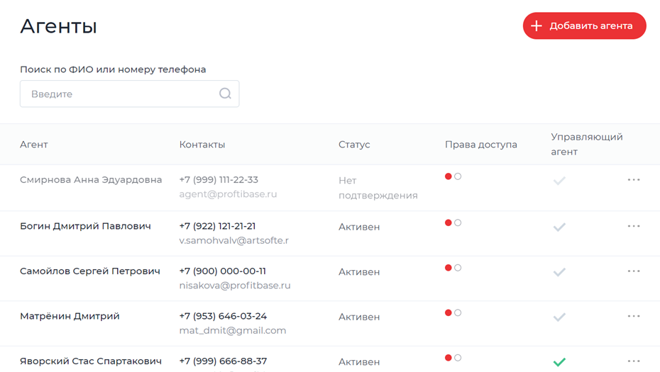Click phone number +7 (999) 111-22-33
Viewport: 660px width, 372px height.
pos(219,180)
